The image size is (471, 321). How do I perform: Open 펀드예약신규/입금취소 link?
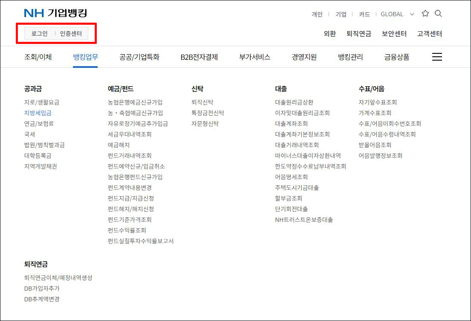click(x=137, y=166)
